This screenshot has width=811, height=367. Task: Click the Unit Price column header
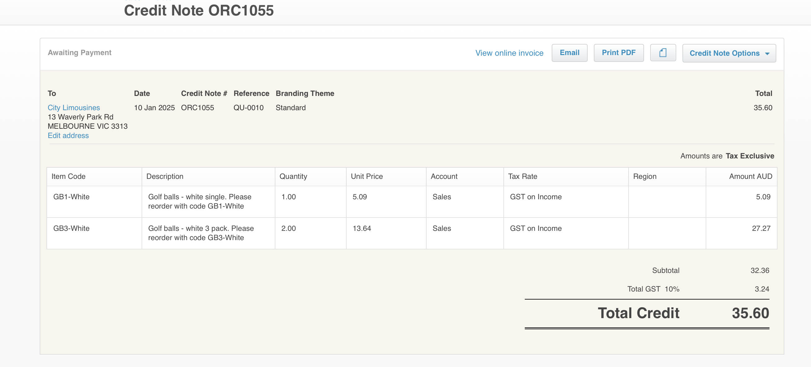pyautogui.click(x=366, y=176)
